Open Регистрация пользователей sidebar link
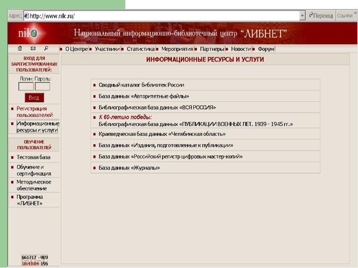The image size is (358, 268). pyautogui.click(x=31, y=112)
